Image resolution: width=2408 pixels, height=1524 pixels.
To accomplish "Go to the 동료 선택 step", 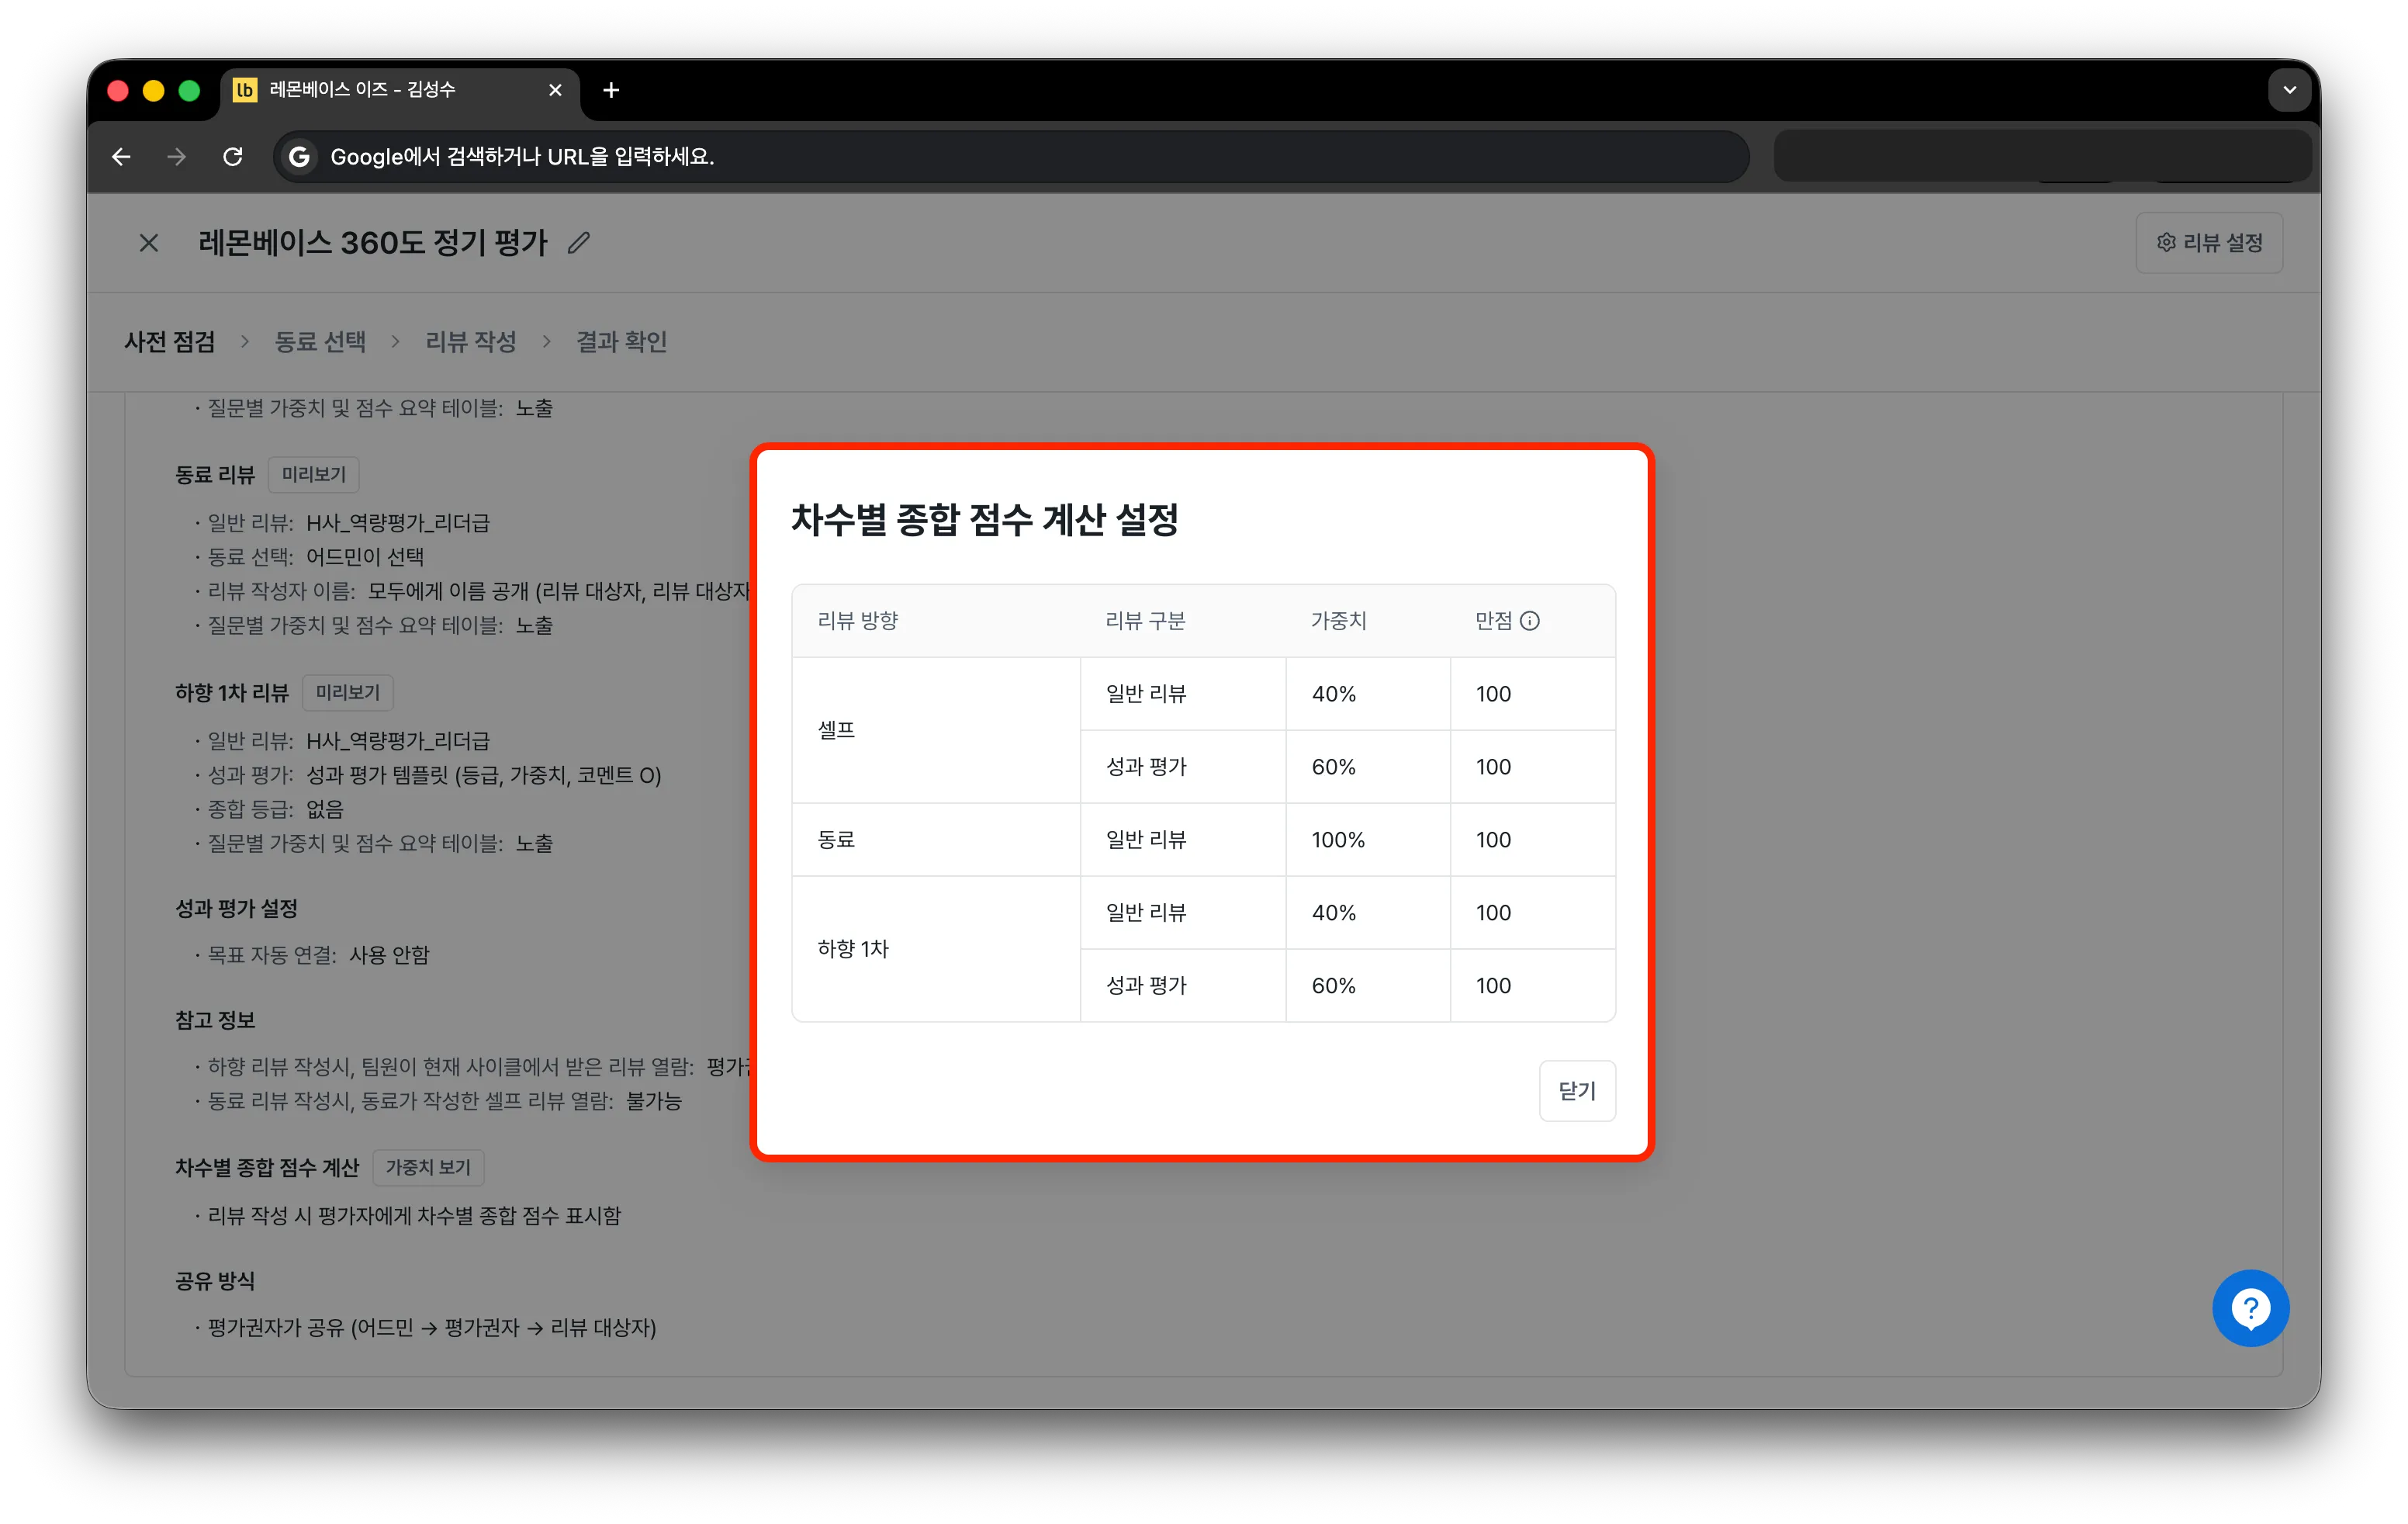I will point(320,342).
